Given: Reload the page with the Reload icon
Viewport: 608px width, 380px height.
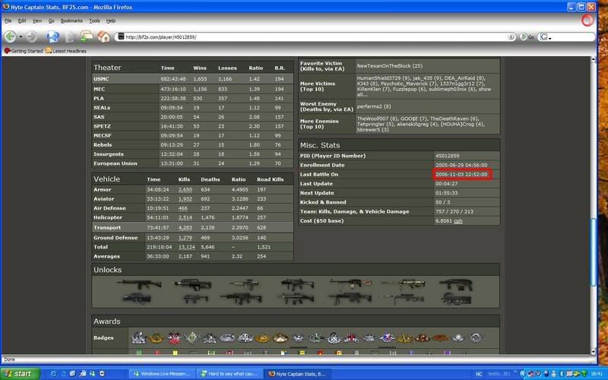Looking at the screenshot, I should (x=52, y=36).
